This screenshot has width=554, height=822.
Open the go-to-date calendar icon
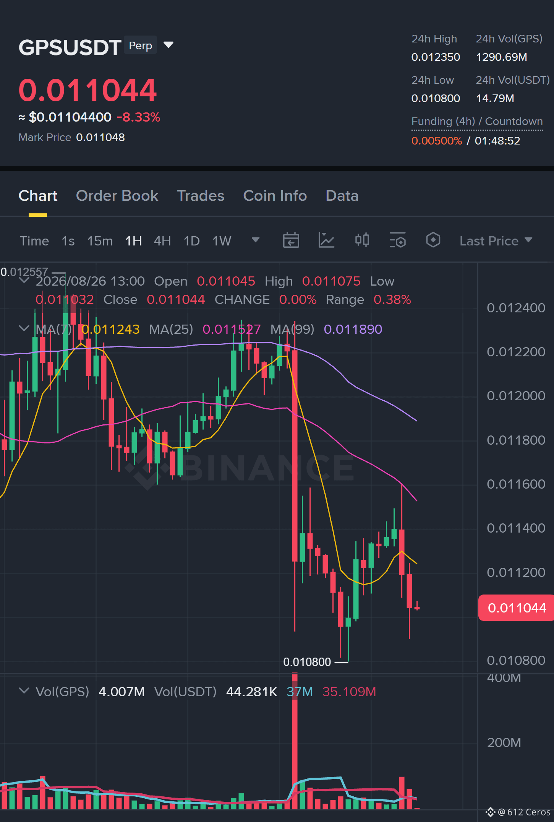tap(291, 240)
